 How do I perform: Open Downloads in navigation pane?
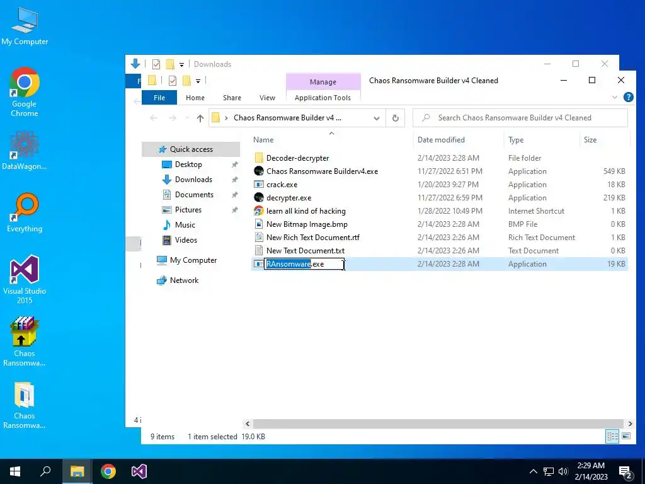coord(193,180)
